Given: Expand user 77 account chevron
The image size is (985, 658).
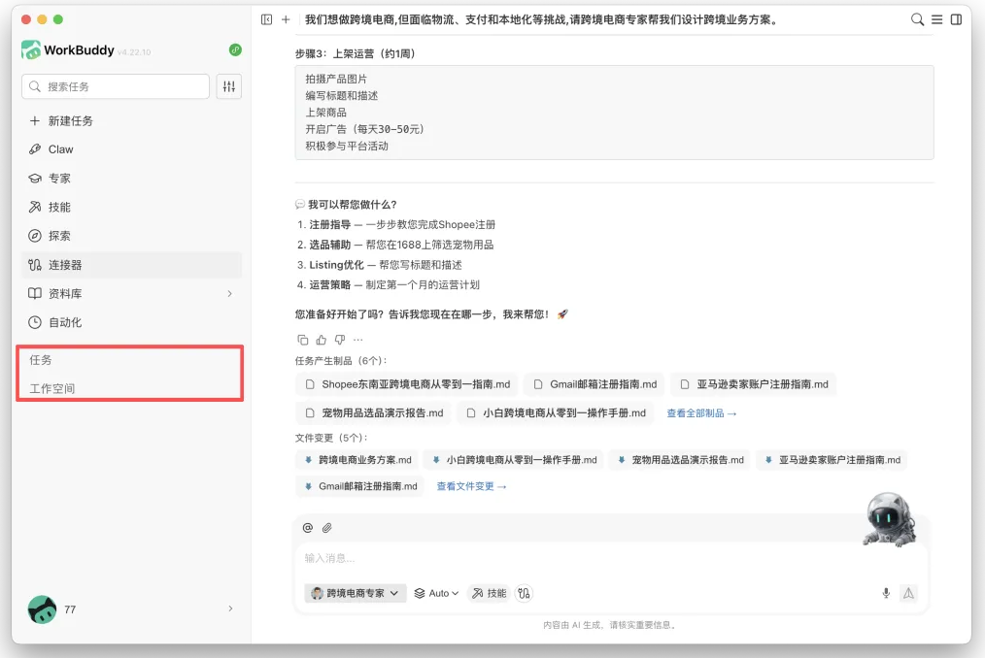Looking at the screenshot, I should (230, 609).
